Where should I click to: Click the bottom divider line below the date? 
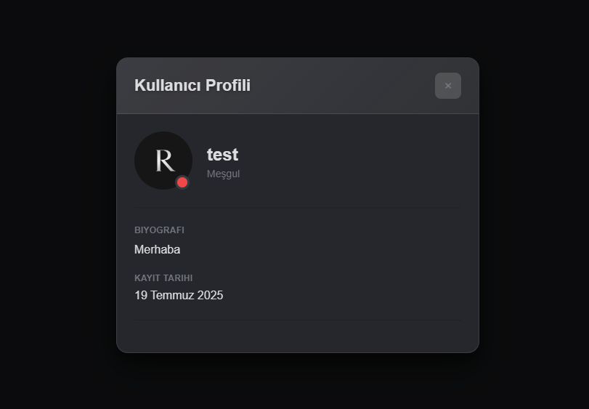tap(298, 320)
